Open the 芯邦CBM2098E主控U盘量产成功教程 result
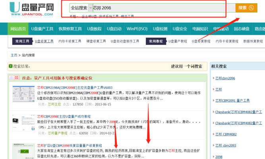Image resolution: width=265 pixels, height=159 pixels. point(64,116)
